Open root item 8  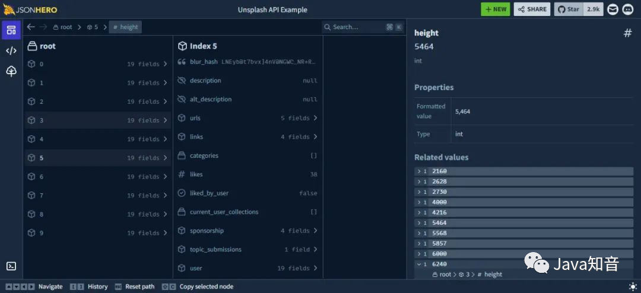point(97,214)
